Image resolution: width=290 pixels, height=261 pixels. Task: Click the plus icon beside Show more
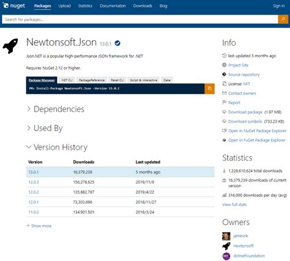[28, 226]
